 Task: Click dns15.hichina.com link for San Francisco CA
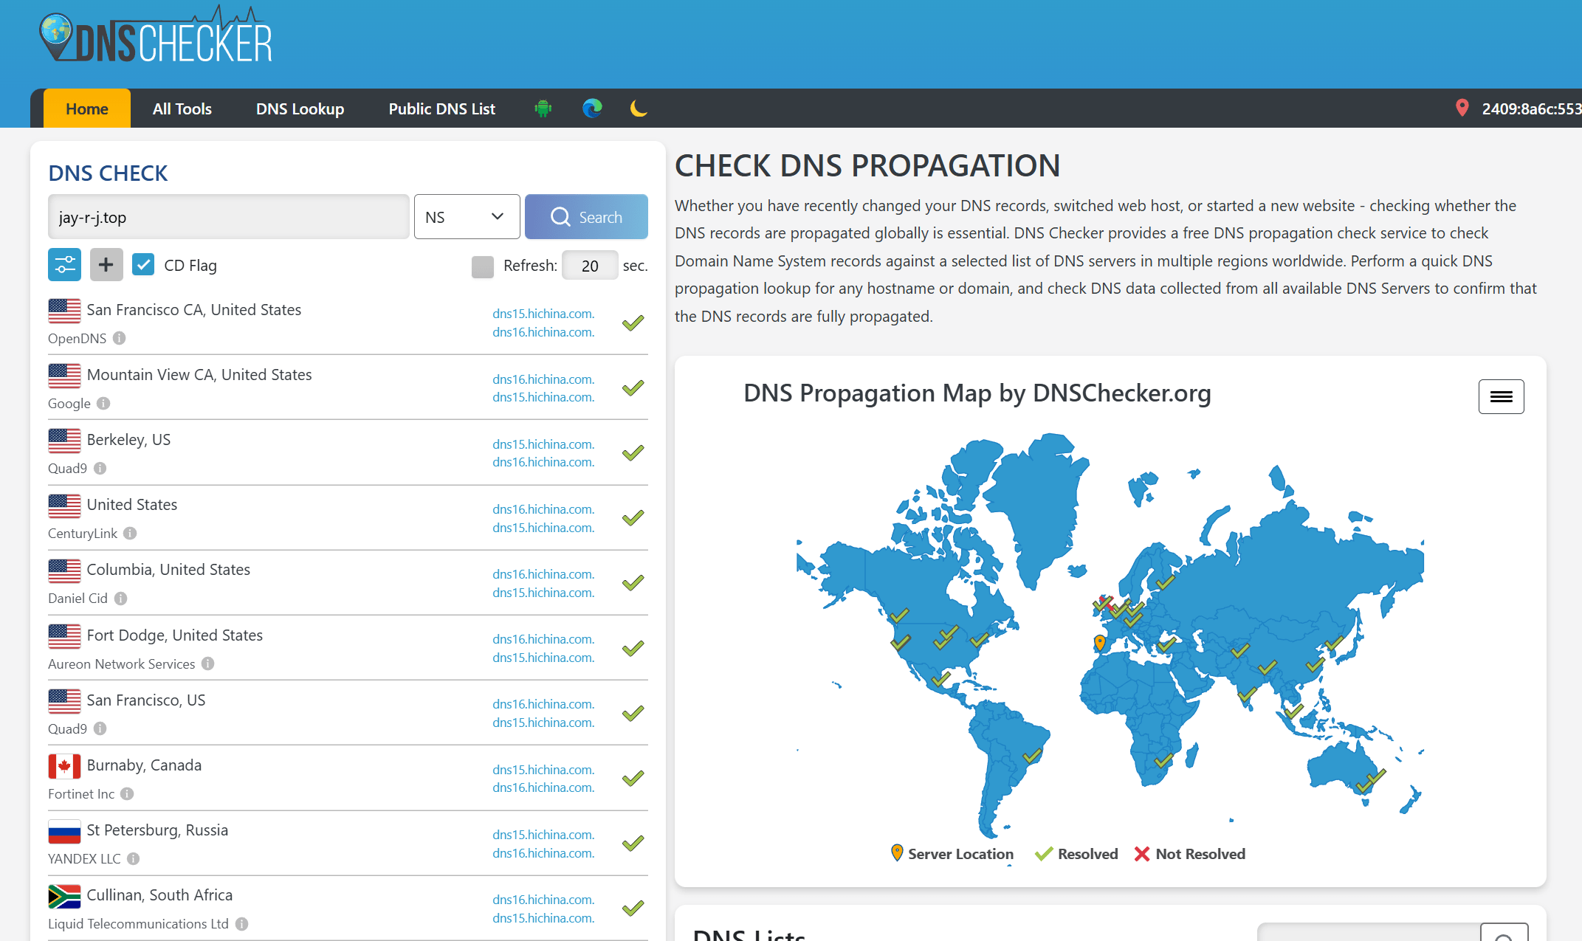(x=543, y=314)
